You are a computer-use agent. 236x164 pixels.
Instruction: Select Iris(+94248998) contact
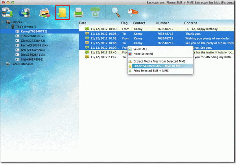coord(32,59)
